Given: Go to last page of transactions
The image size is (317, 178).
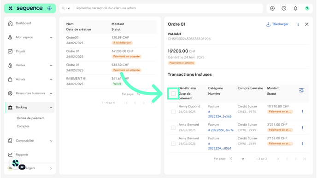Looking at the screenshot, I should [x=305, y=159].
